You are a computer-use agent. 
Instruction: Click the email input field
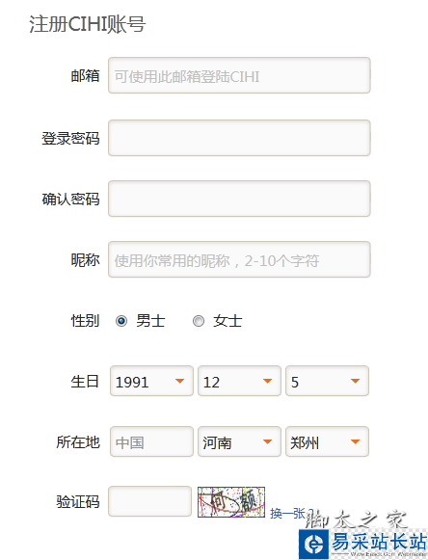[x=239, y=75]
